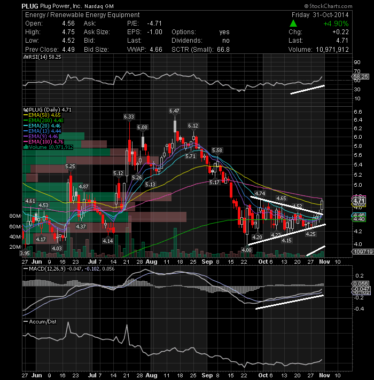Click the RSI(14) indicator legend icon
Viewport: 374px width, 380px height.
[x=26, y=57]
